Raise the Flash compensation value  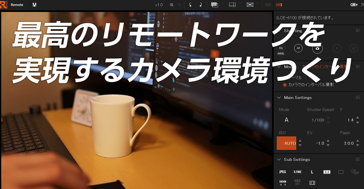[357, 141]
